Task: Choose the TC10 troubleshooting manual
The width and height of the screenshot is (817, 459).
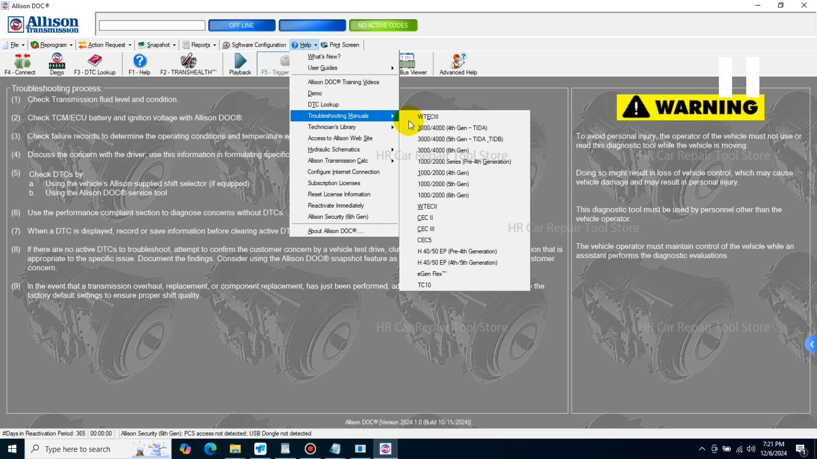Action: (x=424, y=285)
